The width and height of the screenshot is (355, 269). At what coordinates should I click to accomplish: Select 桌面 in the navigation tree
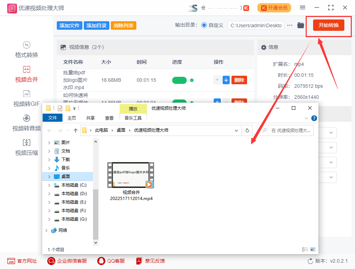click(x=67, y=177)
